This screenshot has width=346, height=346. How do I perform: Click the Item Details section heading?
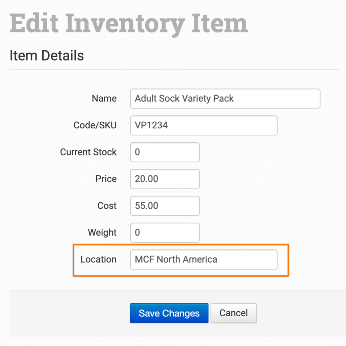click(x=47, y=55)
